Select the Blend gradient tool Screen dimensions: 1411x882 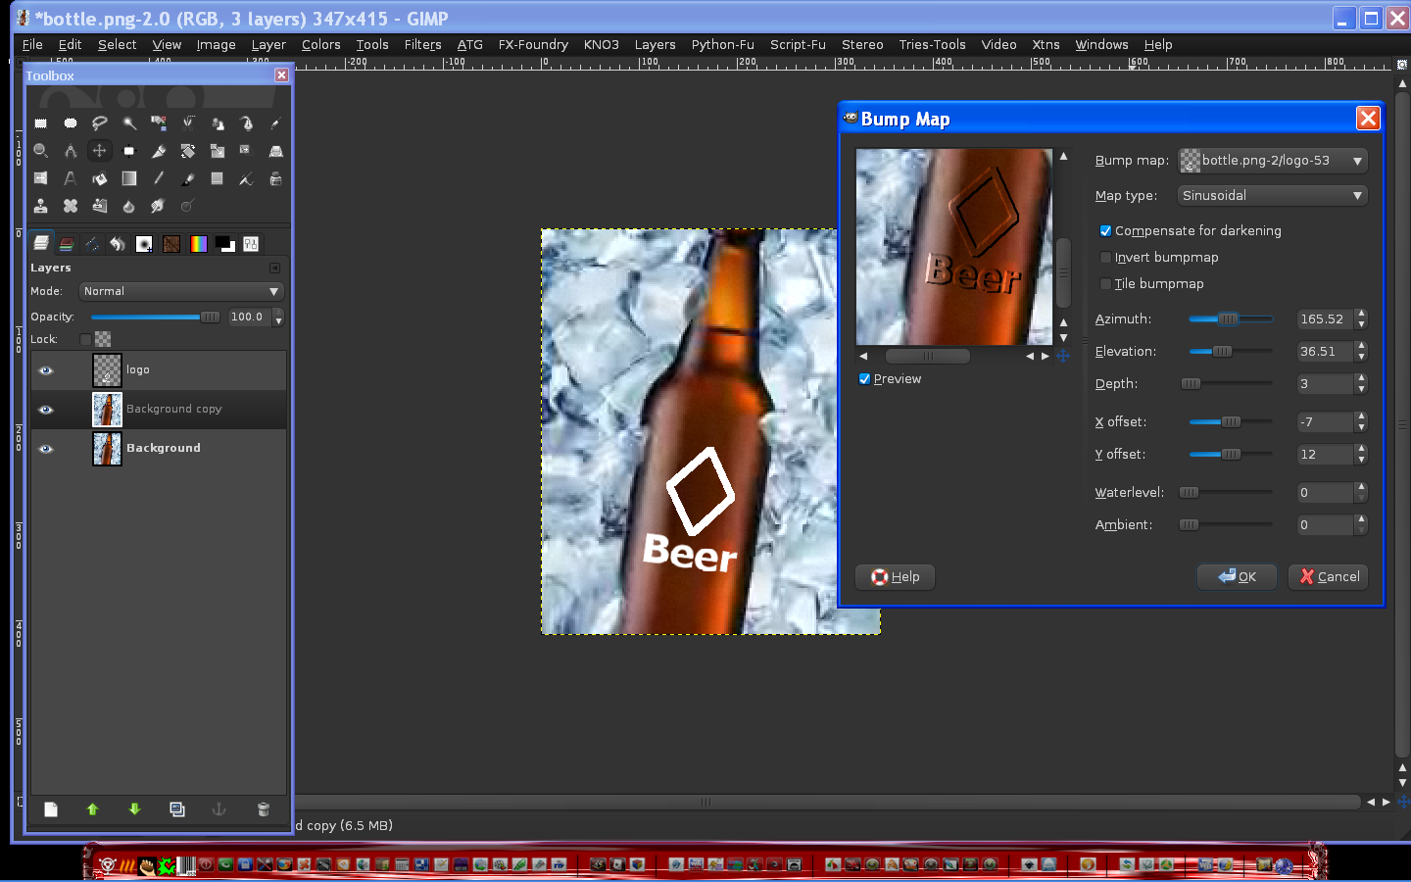pos(128,178)
